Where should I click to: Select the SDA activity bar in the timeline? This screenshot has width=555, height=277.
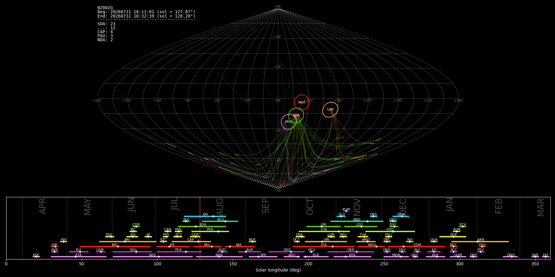(x=202, y=227)
